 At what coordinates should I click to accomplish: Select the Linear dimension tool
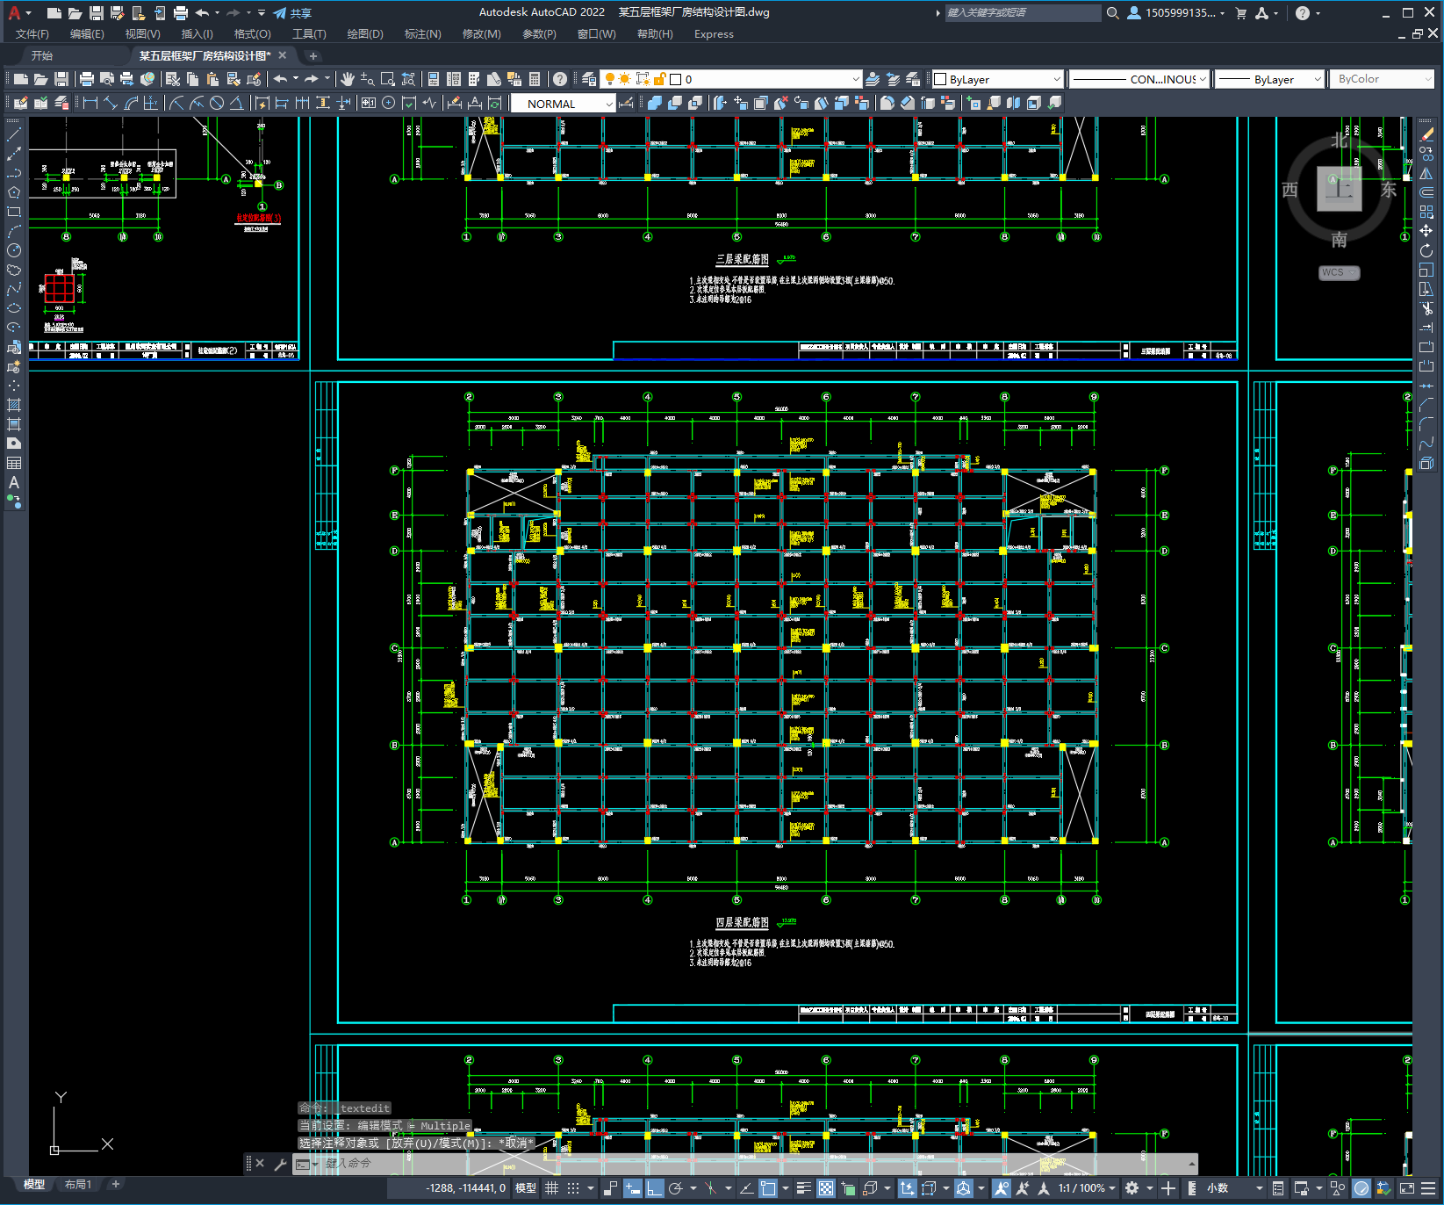click(90, 103)
